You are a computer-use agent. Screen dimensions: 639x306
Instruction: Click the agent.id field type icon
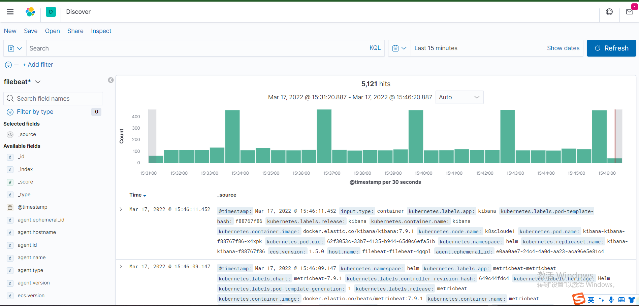[x=10, y=245]
